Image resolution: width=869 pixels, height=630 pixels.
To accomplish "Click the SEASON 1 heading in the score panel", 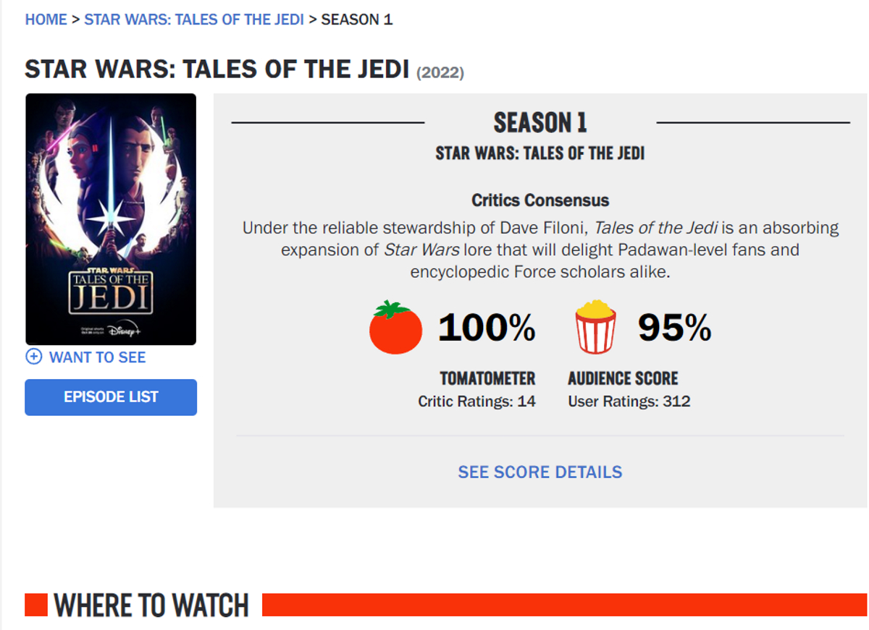I will (540, 123).
